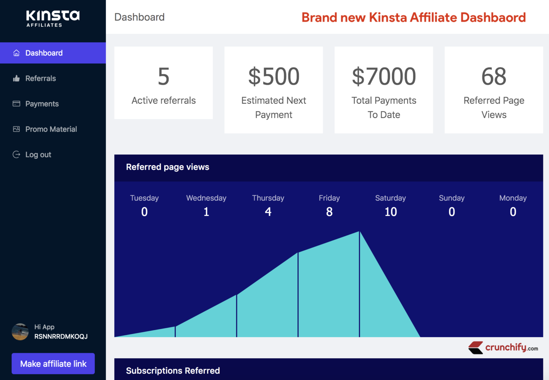The height and width of the screenshot is (380, 549).
Task: Select the Active referrals stat card
Action: [163, 83]
